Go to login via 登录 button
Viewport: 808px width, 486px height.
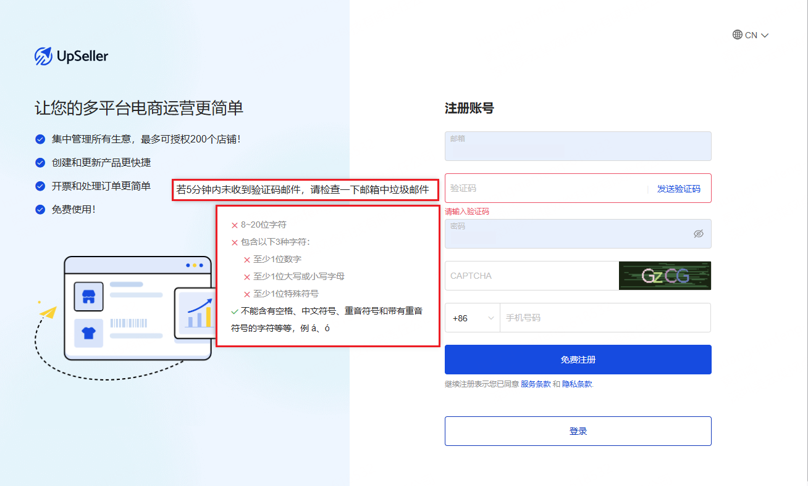(x=578, y=431)
